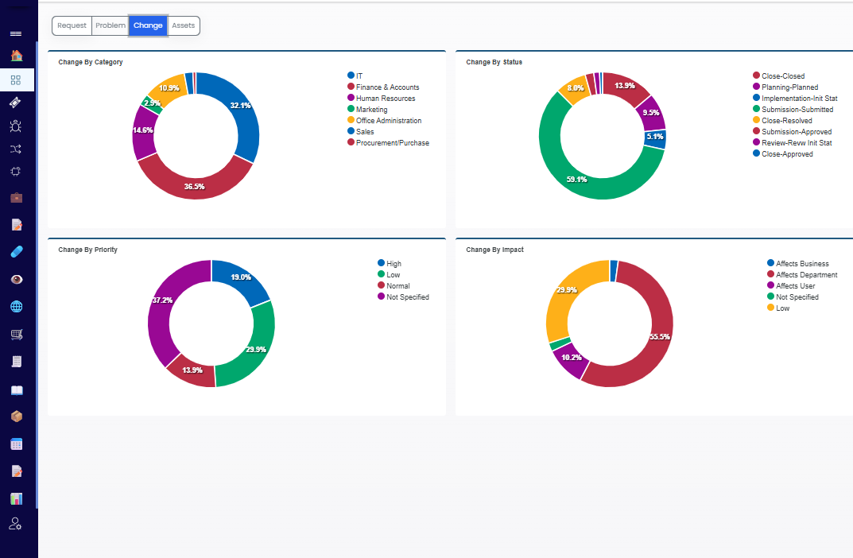The image size is (853, 558).
Task: Switch to the Request tab
Action: 72,25
